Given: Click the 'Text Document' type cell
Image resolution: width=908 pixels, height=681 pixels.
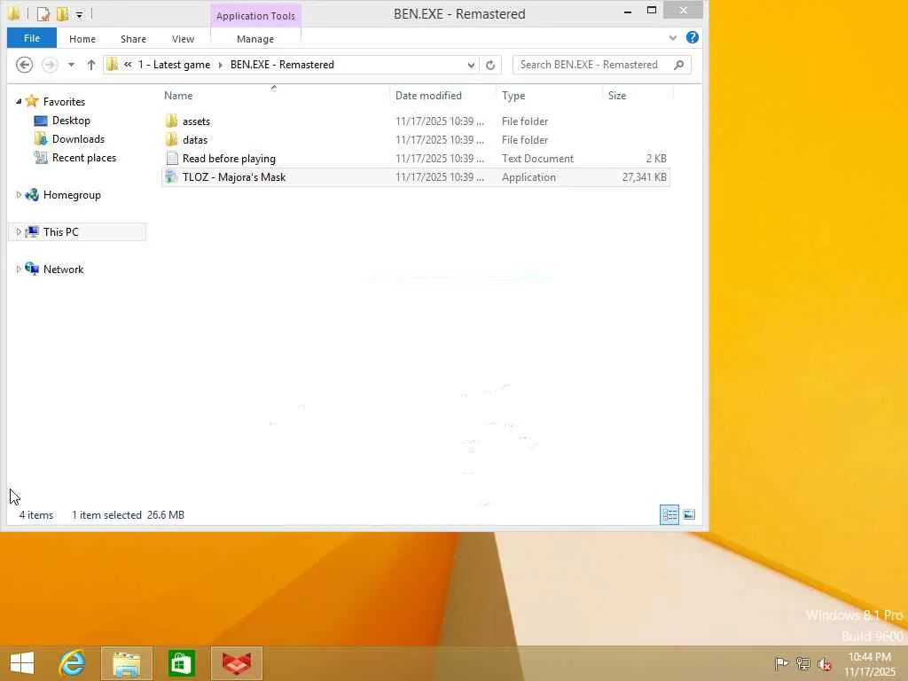Looking at the screenshot, I should pos(537,159).
